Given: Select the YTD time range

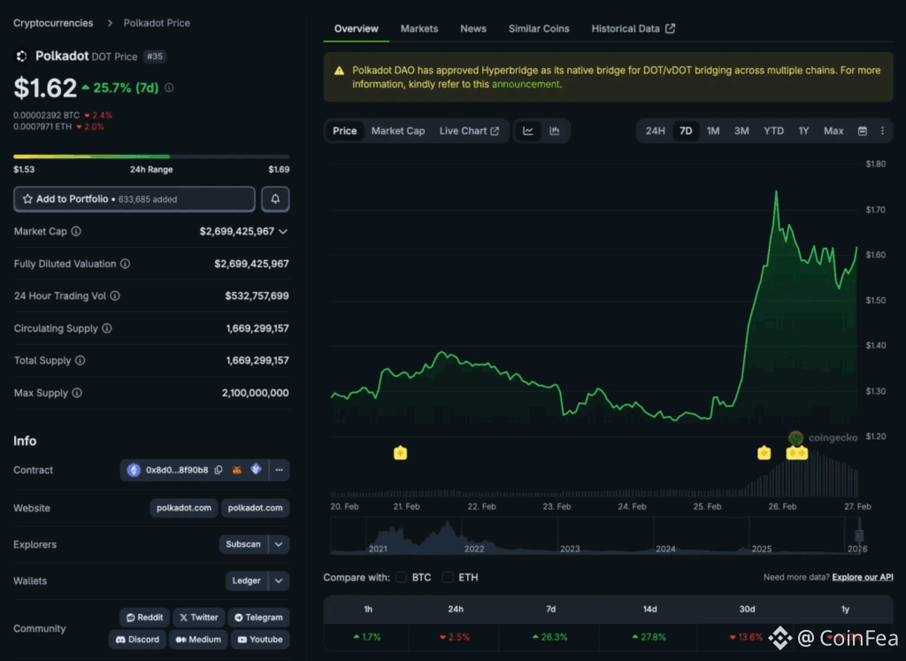Looking at the screenshot, I should tap(773, 131).
